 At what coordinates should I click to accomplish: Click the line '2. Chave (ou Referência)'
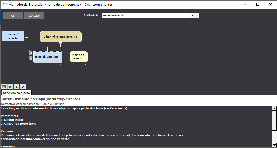(19, 124)
